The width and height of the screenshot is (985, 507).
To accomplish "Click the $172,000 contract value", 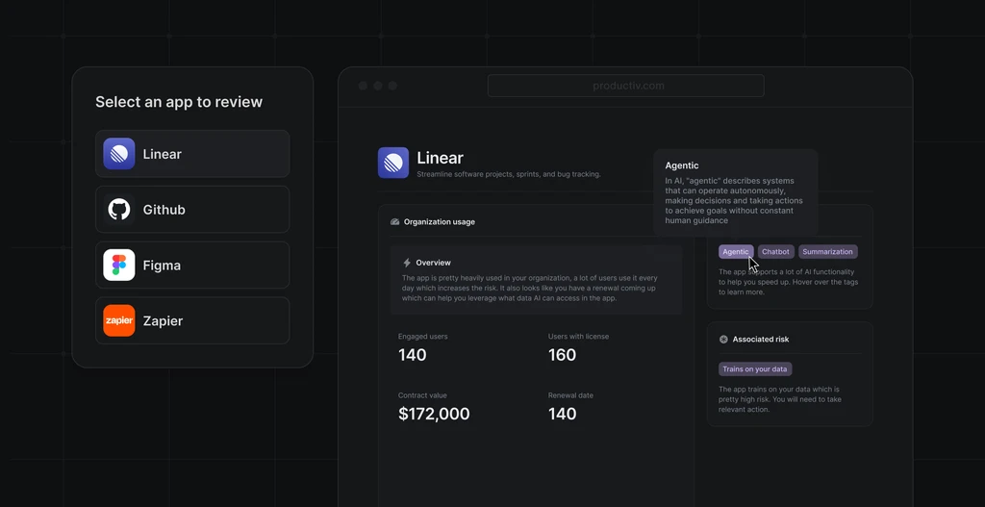I will pos(434,414).
